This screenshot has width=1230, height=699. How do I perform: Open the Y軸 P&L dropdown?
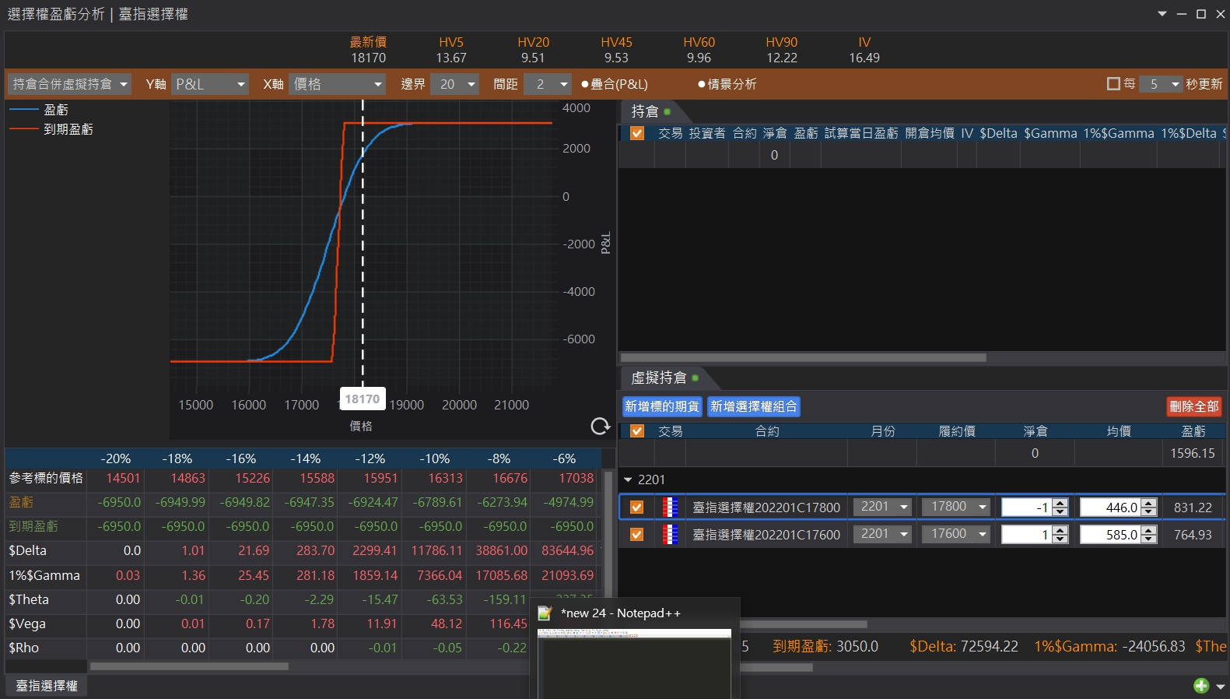[210, 84]
